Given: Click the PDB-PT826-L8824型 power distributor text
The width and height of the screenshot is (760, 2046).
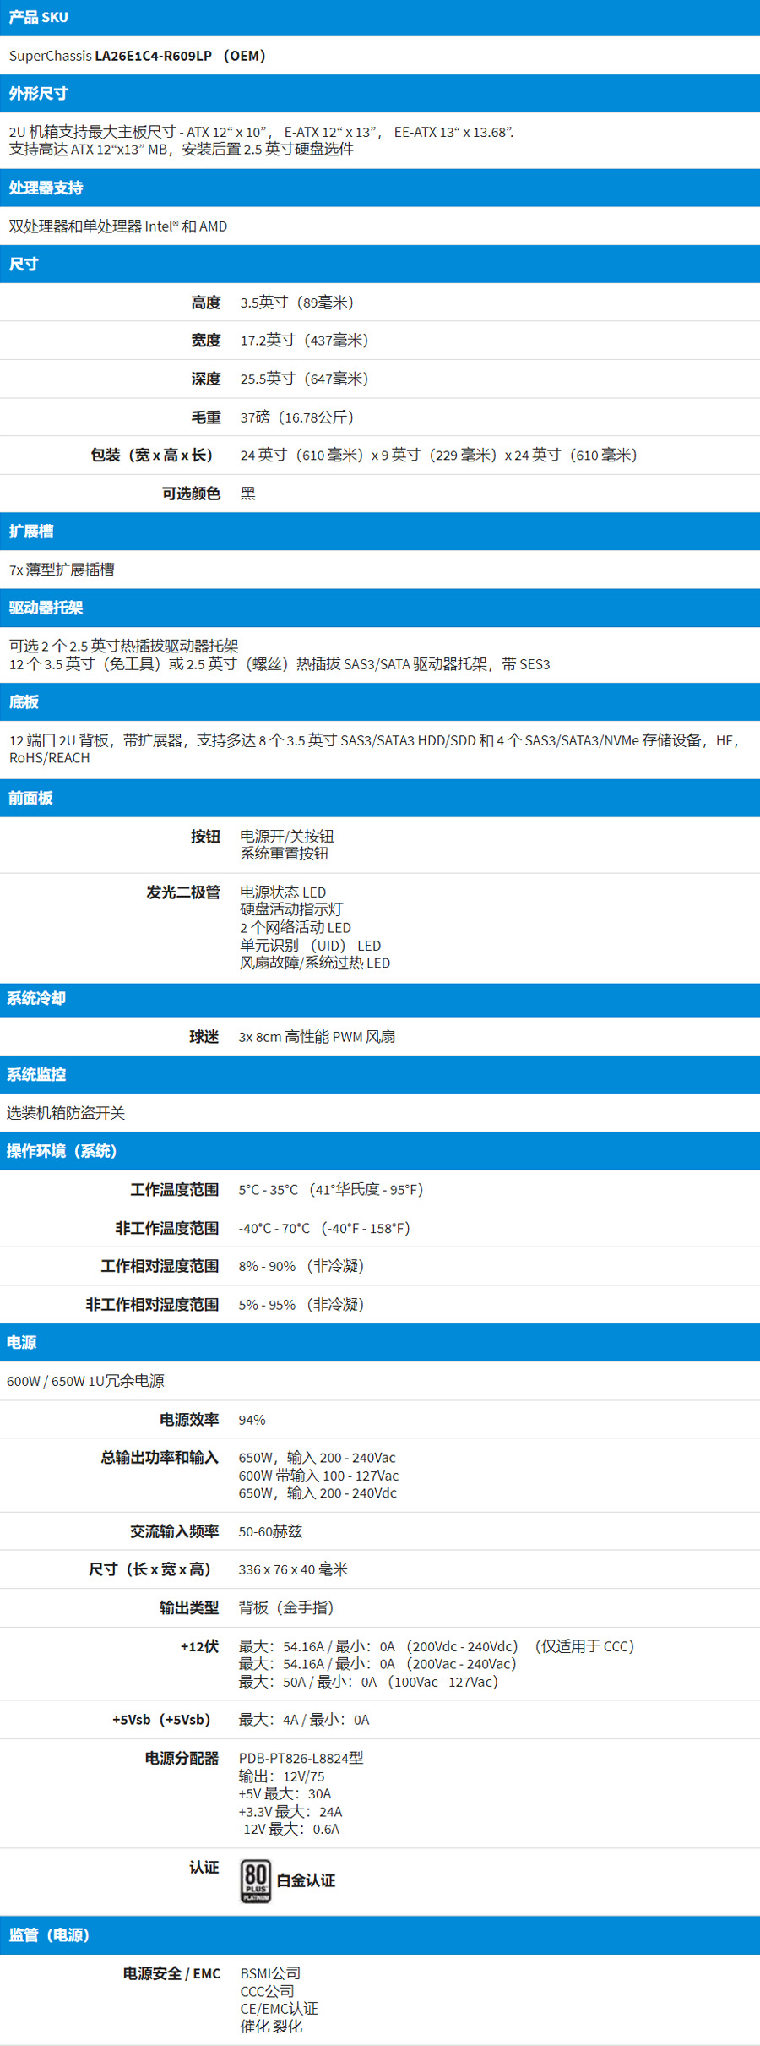Looking at the screenshot, I should coord(301,1758).
